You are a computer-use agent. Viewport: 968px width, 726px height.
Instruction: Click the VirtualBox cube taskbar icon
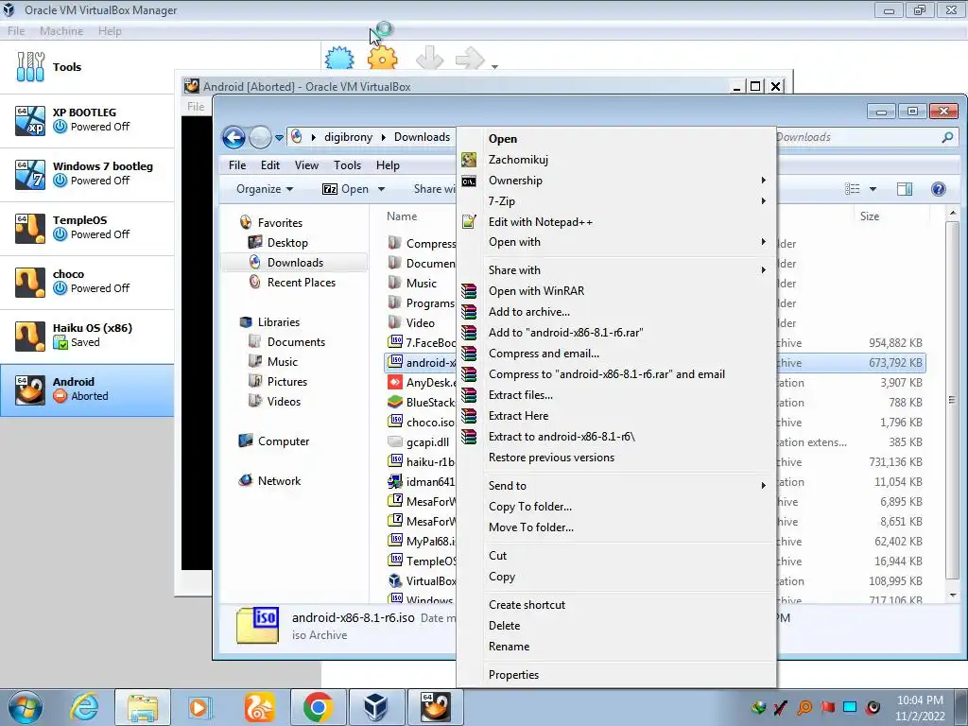(376, 707)
